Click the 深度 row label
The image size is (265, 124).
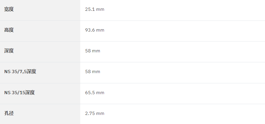click(9, 51)
